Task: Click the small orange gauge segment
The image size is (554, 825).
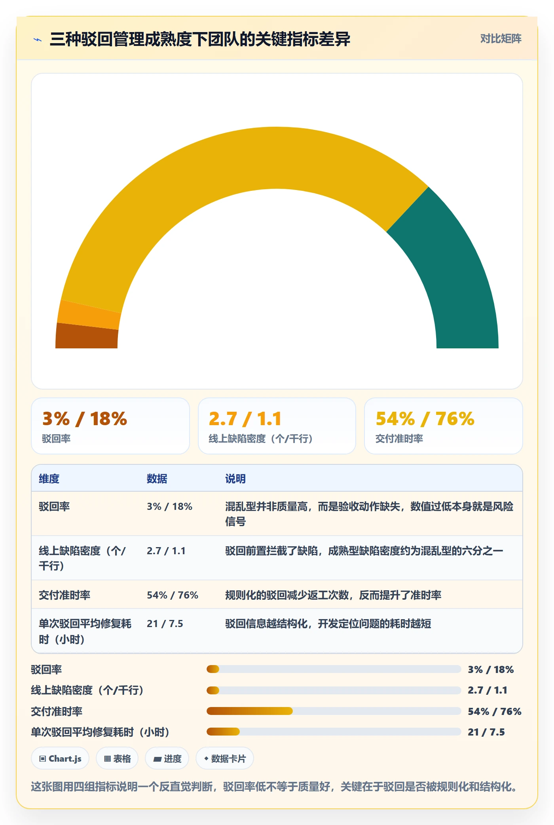Action: tap(89, 316)
